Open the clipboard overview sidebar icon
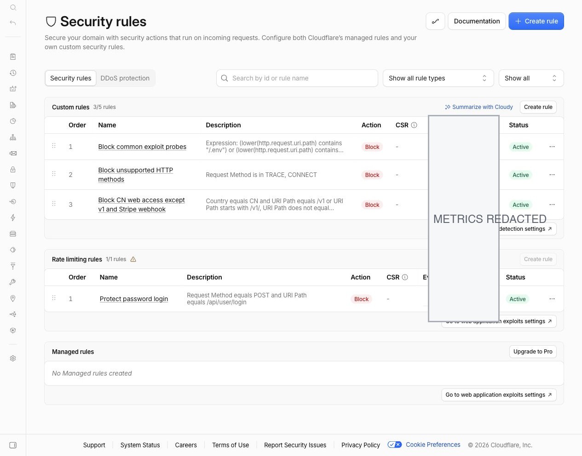Image resolution: width=582 pixels, height=456 pixels. (13, 57)
